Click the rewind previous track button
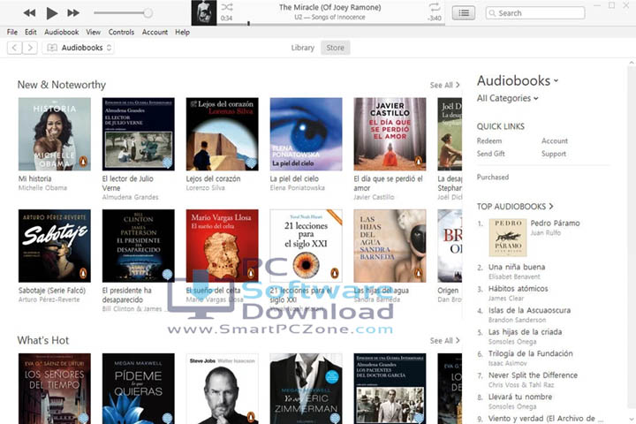This screenshot has width=636, height=424. [x=29, y=13]
